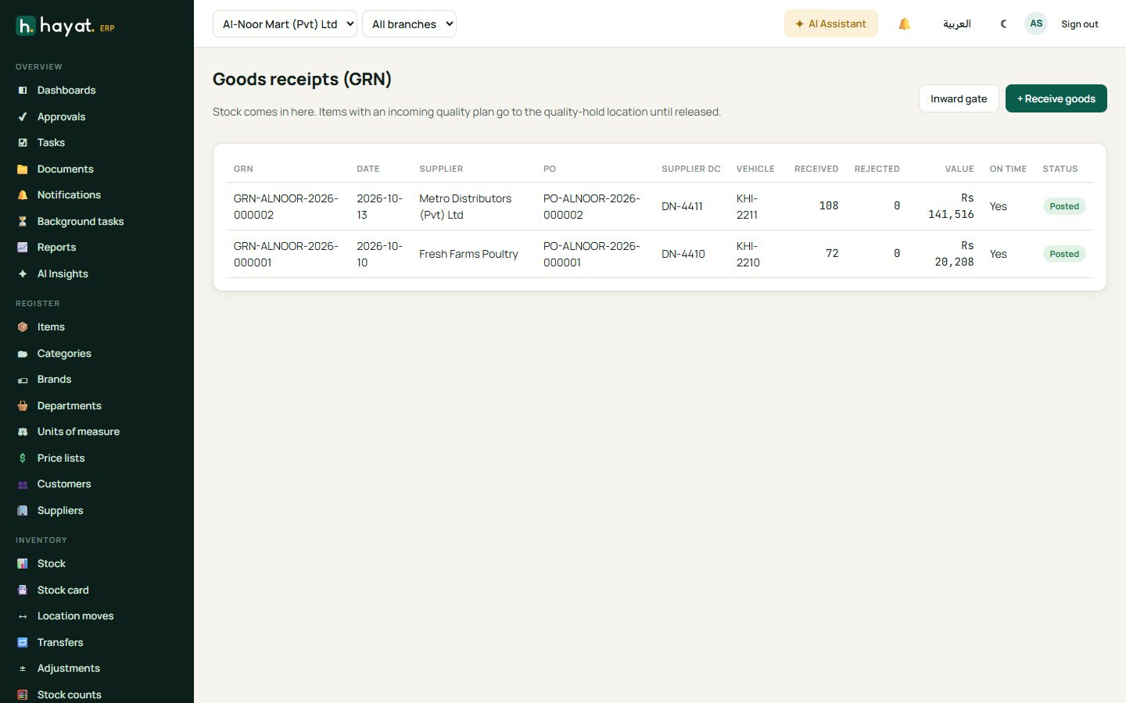Open the Dashboards sidebar icon
The height and width of the screenshot is (703, 1126).
[23, 91]
